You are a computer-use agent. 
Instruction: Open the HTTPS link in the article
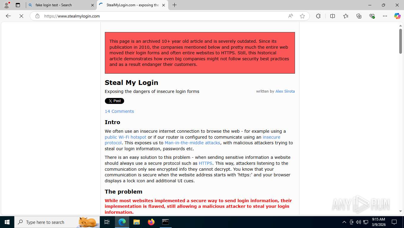click(205, 163)
